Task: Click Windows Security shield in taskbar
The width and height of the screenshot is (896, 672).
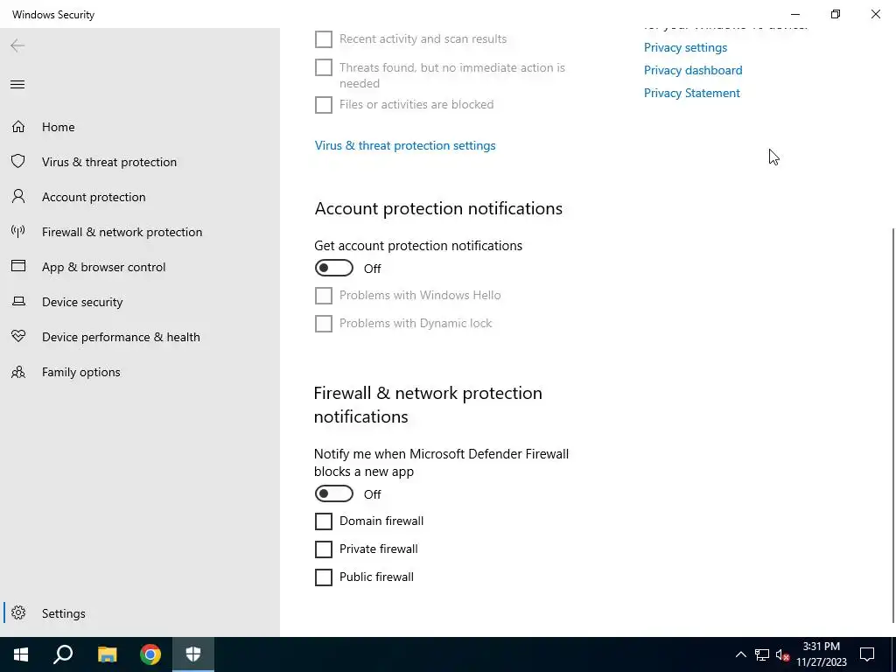Action: click(x=193, y=654)
